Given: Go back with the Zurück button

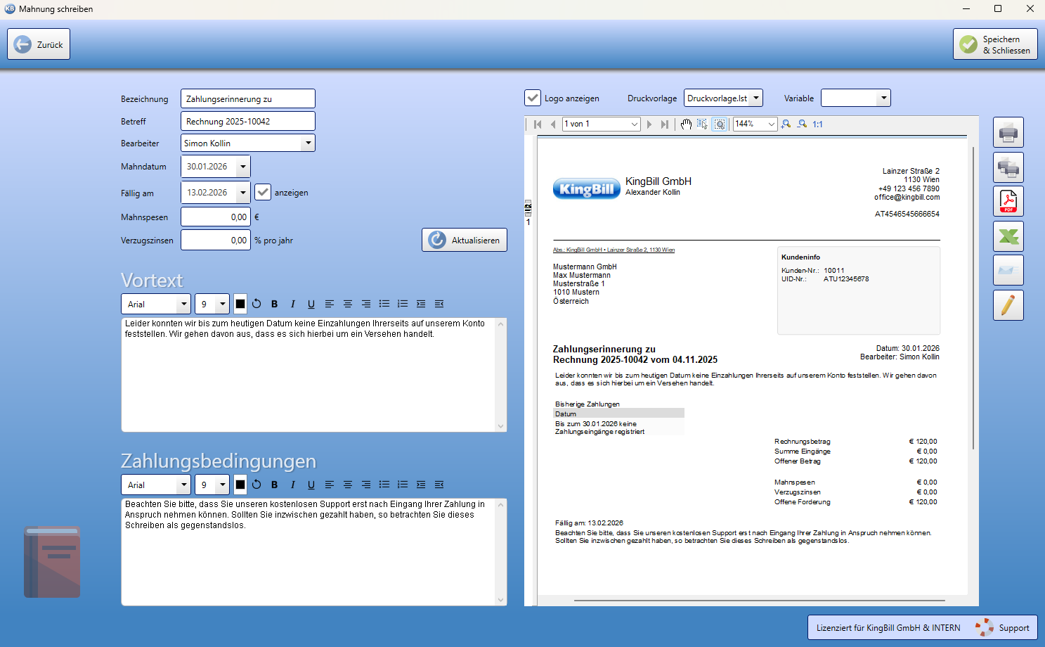Looking at the screenshot, I should [x=39, y=44].
